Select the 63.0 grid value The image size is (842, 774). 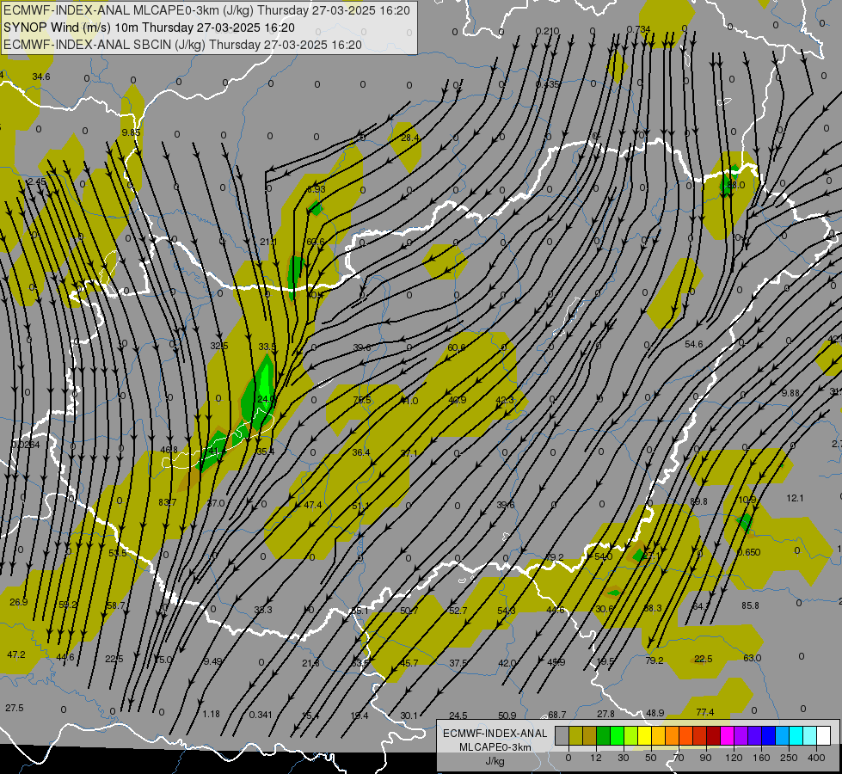coord(753,658)
